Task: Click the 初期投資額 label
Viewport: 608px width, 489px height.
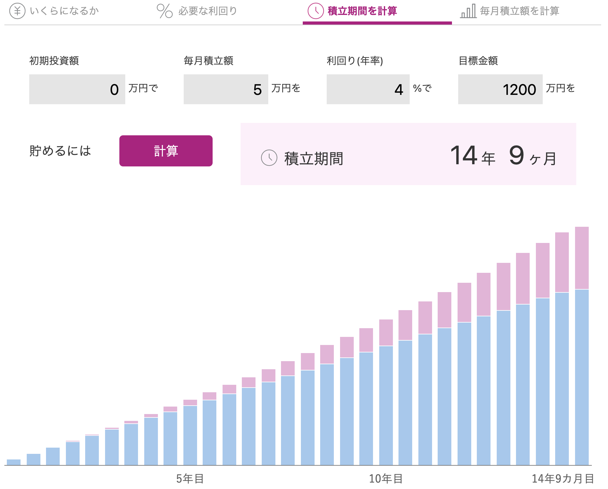Action: pos(54,61)
